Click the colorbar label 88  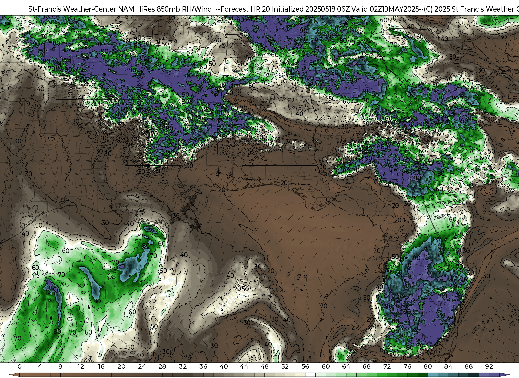[x=468, y=367]
